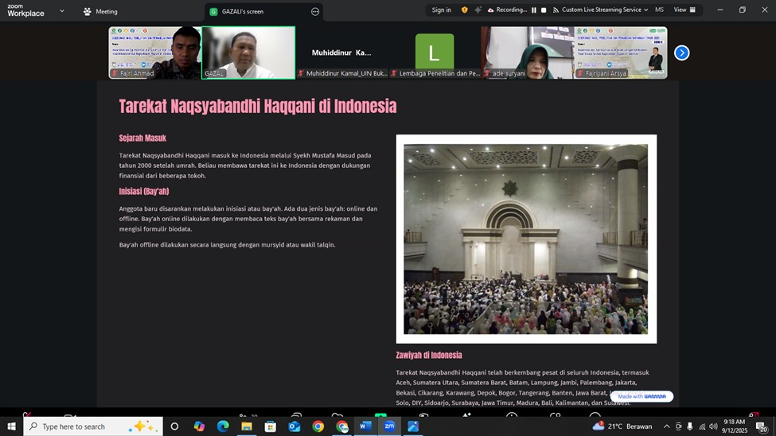This screenshot has height=436, width=776.
Task: Open Google Chrome from the taskbar
Action: [x=318, y=426]
